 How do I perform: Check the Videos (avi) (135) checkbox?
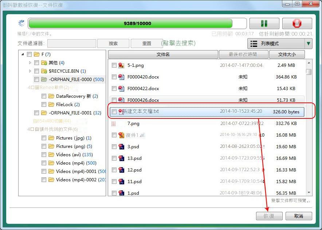click(x=44, y=155)
